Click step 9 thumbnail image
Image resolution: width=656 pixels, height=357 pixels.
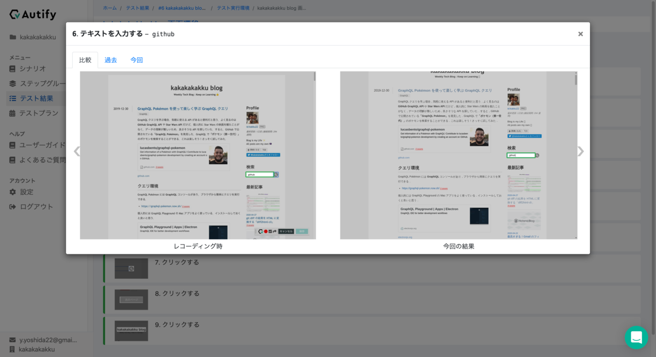tap(131, 331)
